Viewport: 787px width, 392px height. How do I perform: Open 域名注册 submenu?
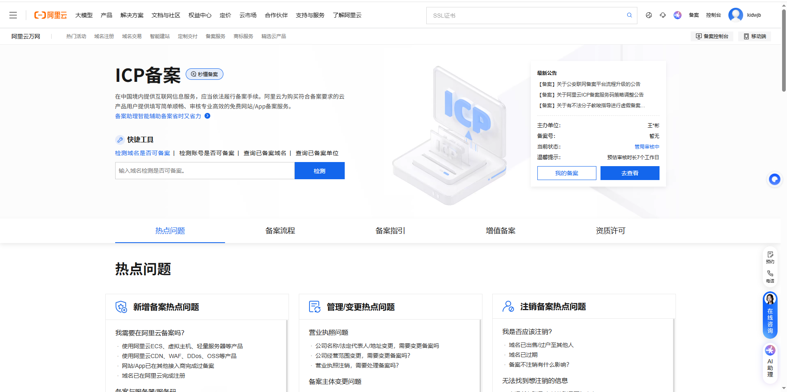[x=104, y=36]
